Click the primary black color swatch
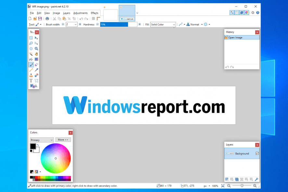Screen dimensions: 288x192 click(33, 146)
